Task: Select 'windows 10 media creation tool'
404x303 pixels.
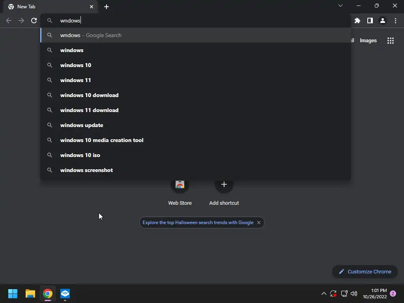Action: [x=196, y=140]
